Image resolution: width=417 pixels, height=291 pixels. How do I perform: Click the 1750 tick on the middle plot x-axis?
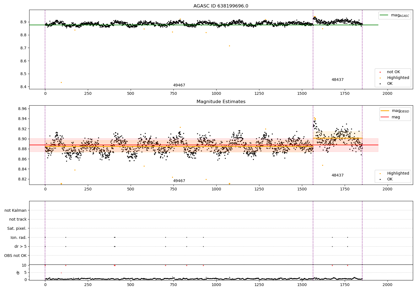pyautogui.click(x=345, y=189)
